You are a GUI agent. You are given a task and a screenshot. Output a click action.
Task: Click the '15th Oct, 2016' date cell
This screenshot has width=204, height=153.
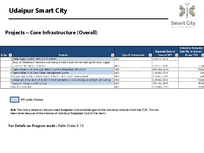(x=165, y=83)
